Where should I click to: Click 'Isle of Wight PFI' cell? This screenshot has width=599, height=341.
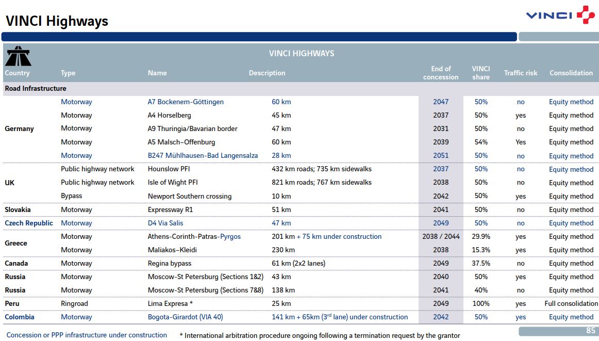173,182
